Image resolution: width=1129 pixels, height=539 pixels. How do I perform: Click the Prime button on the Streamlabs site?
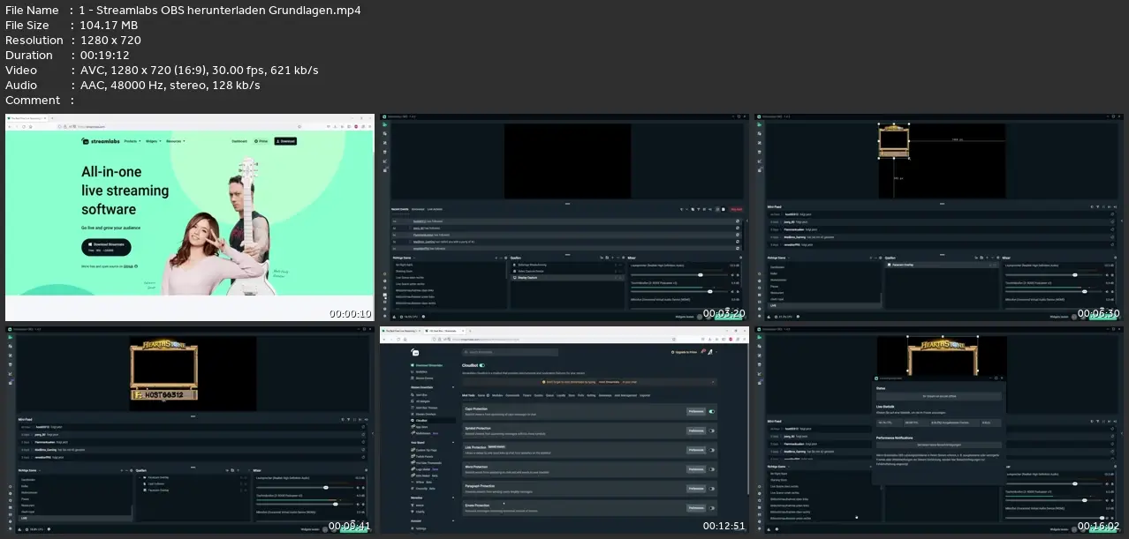[261, 141]
